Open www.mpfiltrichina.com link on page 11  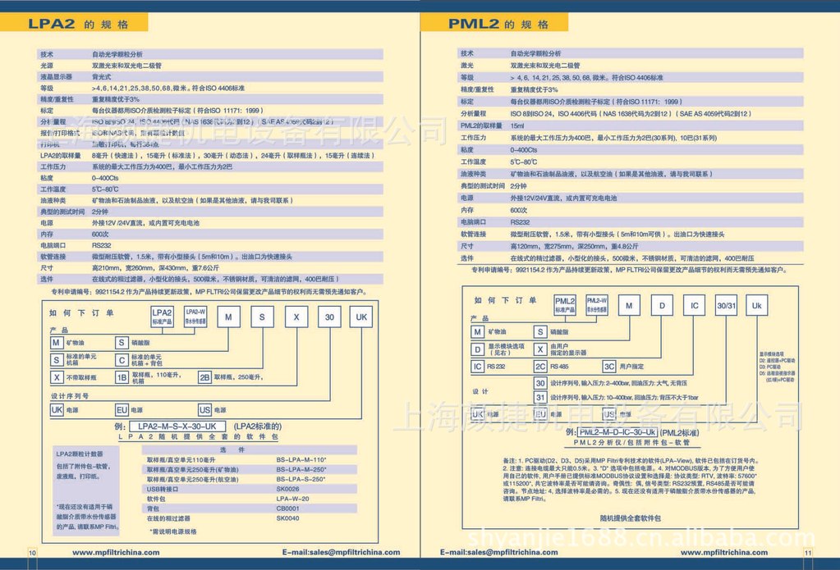click(723, 552)
